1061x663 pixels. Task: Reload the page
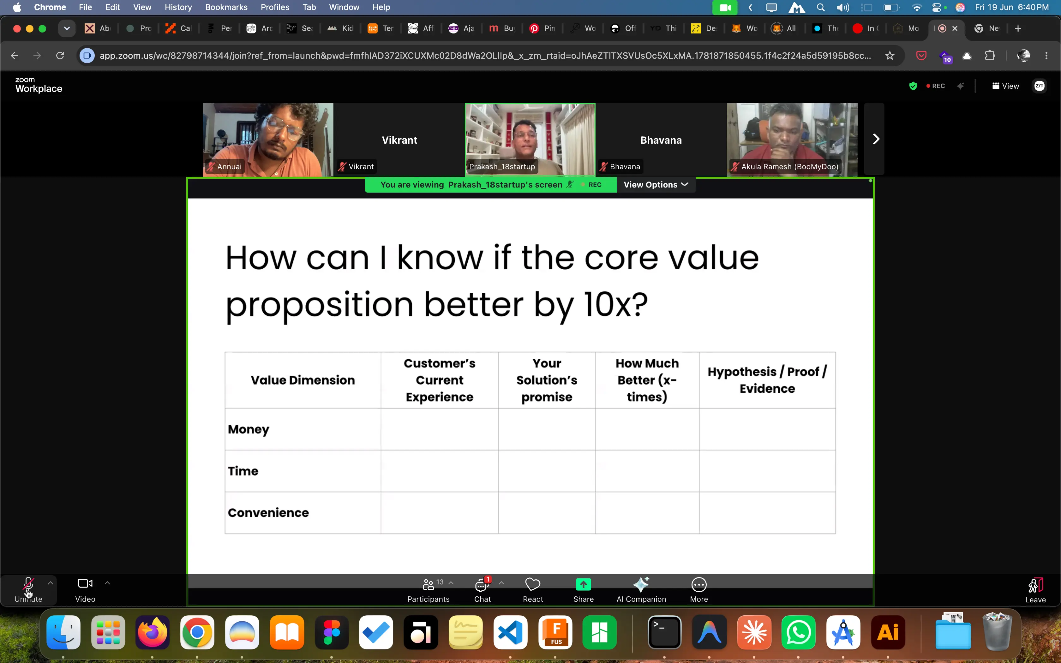pyautogui.click(x=60, y=56)
